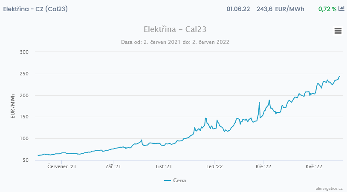The height and width of the screenshot is (192, 347).
Task: Click the 01.06.22 date label
Action: (238, 9)
